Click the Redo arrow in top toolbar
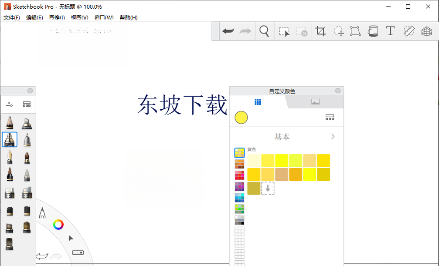Image resolution: width=439 pixels, height=266 pixels. tap(245, 31)
